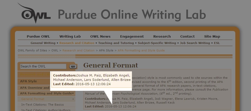Select the Research menu item
251x111 pixels.
click(x=162, y=37)
